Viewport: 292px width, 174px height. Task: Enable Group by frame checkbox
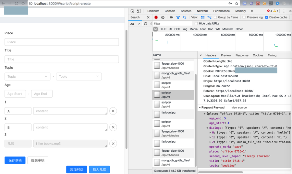click(x=215, y=17)
